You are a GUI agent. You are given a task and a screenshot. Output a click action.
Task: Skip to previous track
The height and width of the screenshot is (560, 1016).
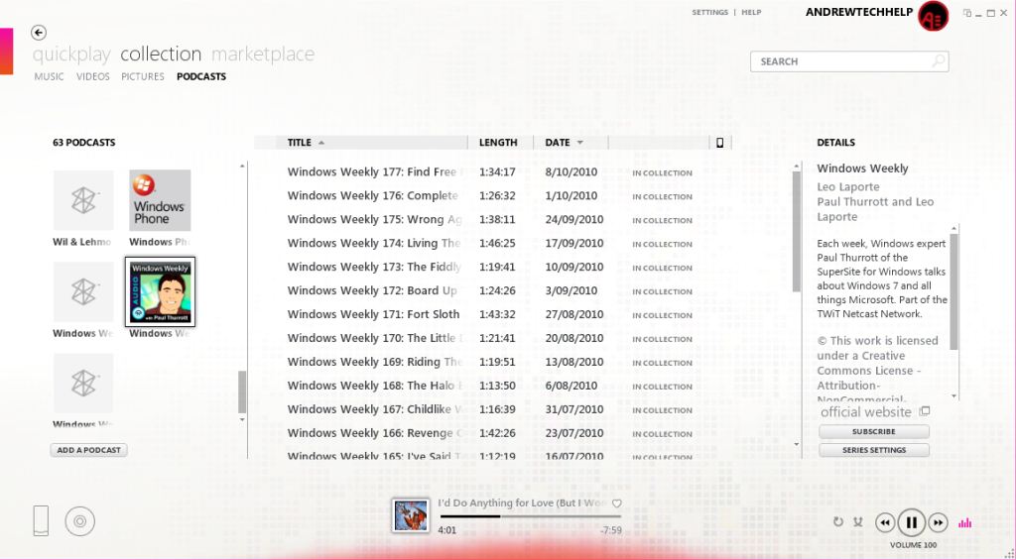pyautogui.click(x=885, y=522)
